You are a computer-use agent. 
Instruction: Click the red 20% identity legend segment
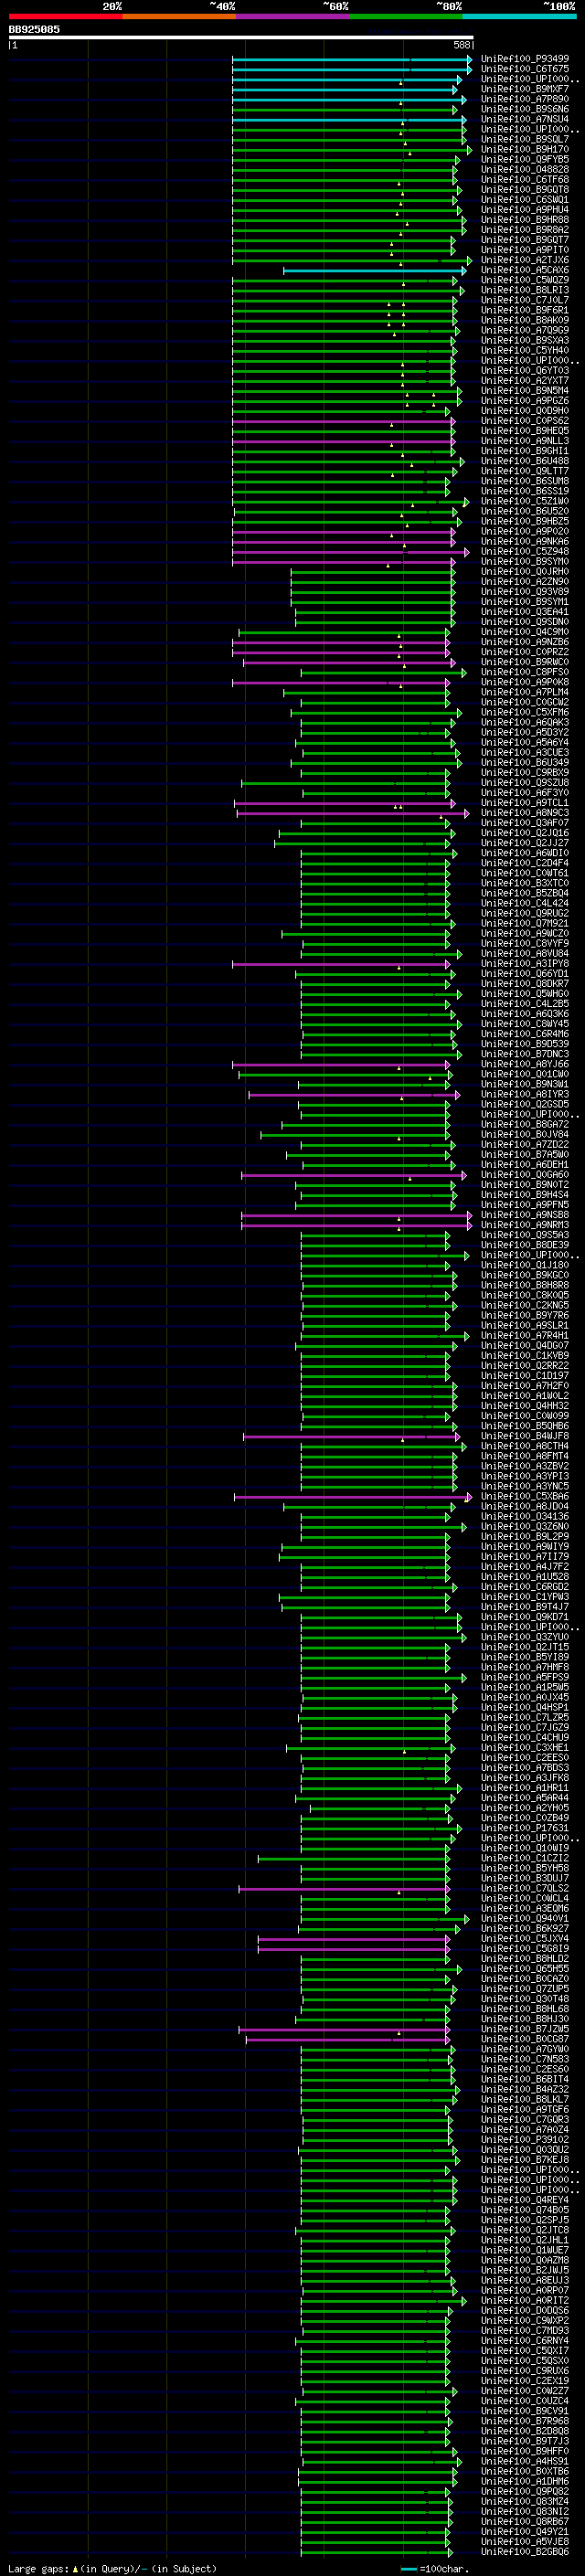pos(66,16)
